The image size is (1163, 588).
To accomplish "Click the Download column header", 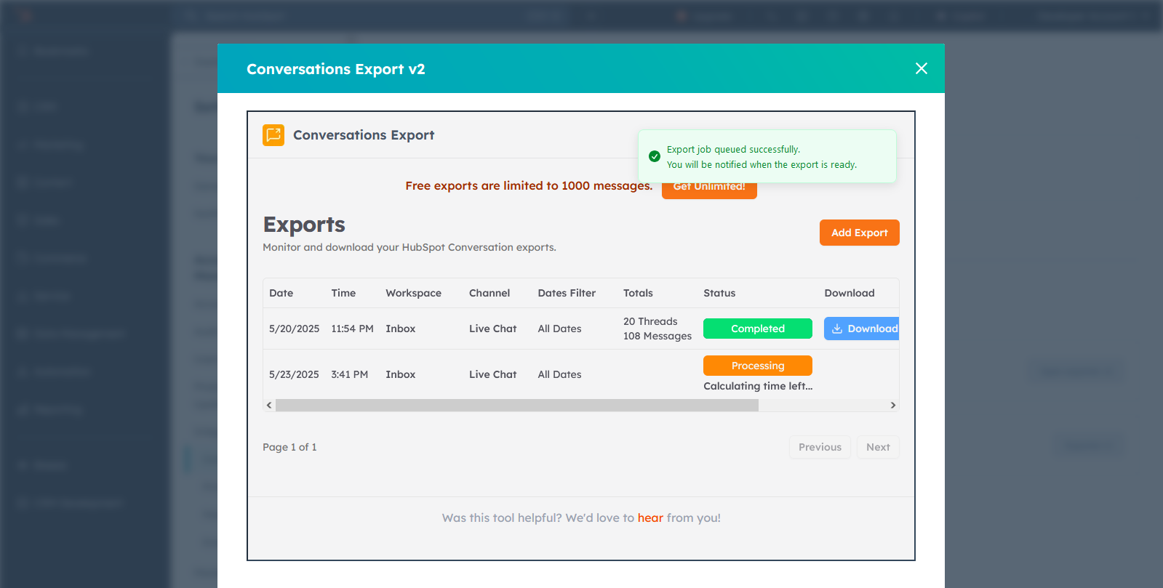I will pyautogui.click(x=850, y=293).
